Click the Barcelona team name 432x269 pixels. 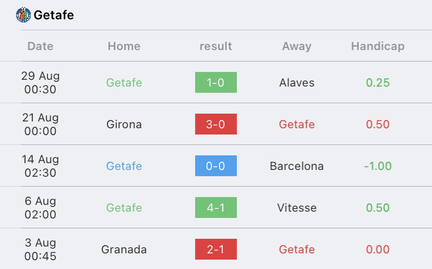point(297,166)
